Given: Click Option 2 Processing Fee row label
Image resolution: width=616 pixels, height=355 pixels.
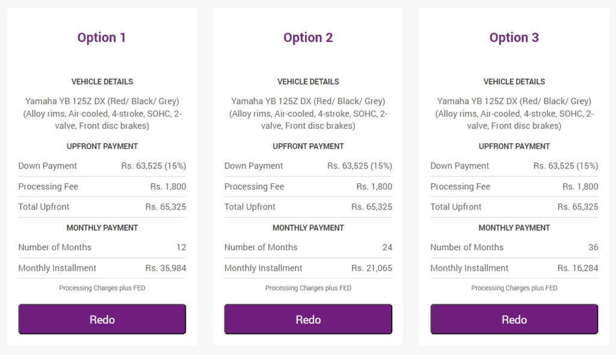Looking at the screenshot, I should [x=254, y=187].
